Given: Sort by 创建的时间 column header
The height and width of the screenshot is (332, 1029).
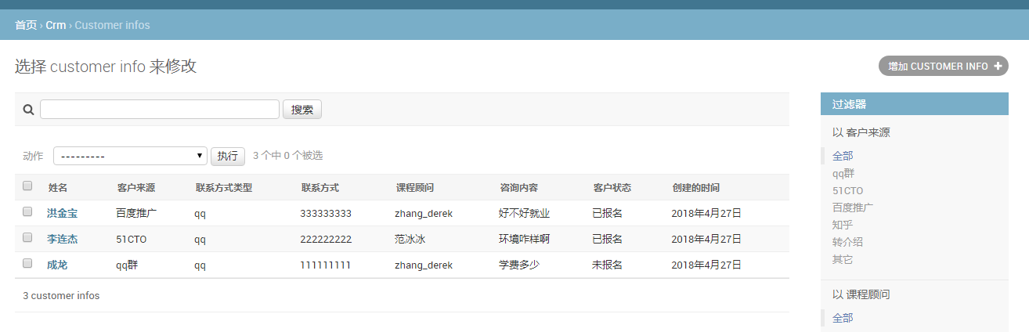Looking at the screenshot, I should (x=696, y=188).
